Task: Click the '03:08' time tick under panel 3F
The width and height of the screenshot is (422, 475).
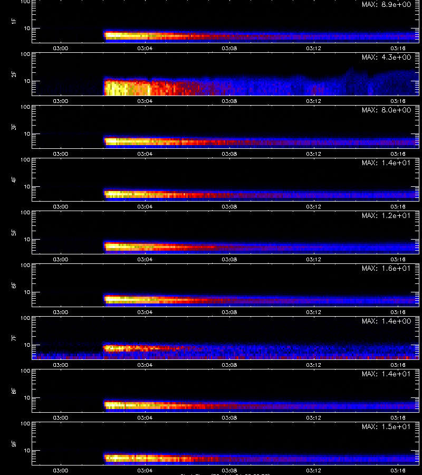Action: pyautogui.click(x=229, y=154)
